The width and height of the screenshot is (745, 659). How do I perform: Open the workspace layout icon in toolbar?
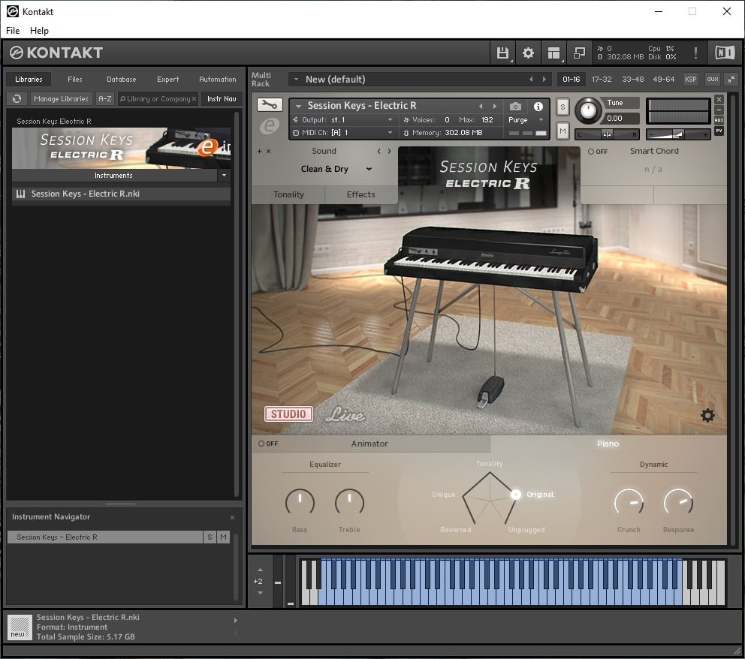coord(553,53)
